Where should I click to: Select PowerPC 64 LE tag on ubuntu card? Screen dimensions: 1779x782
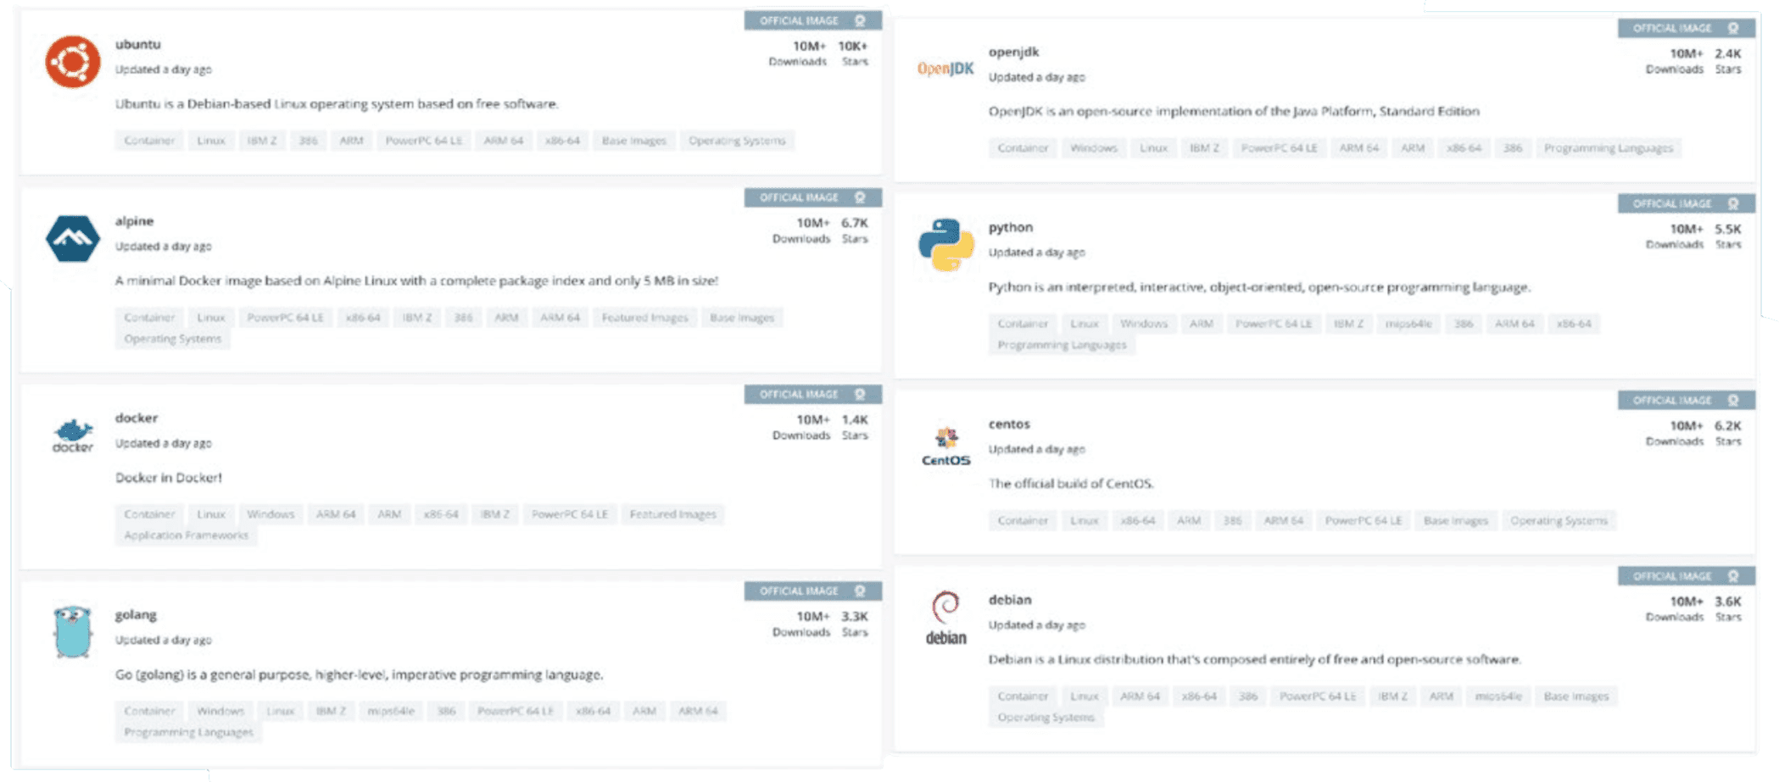click(x=423, y=141)
